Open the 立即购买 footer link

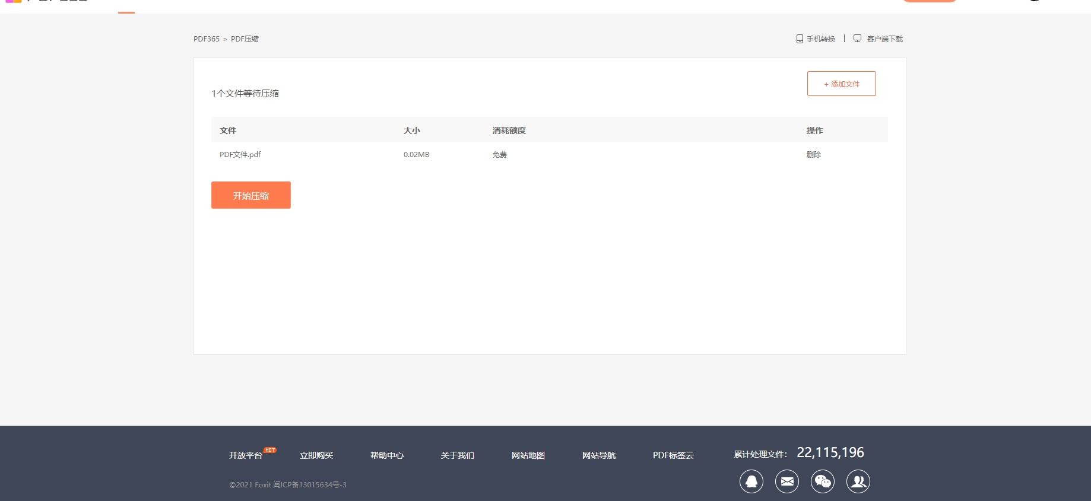(x=316, y=455)
